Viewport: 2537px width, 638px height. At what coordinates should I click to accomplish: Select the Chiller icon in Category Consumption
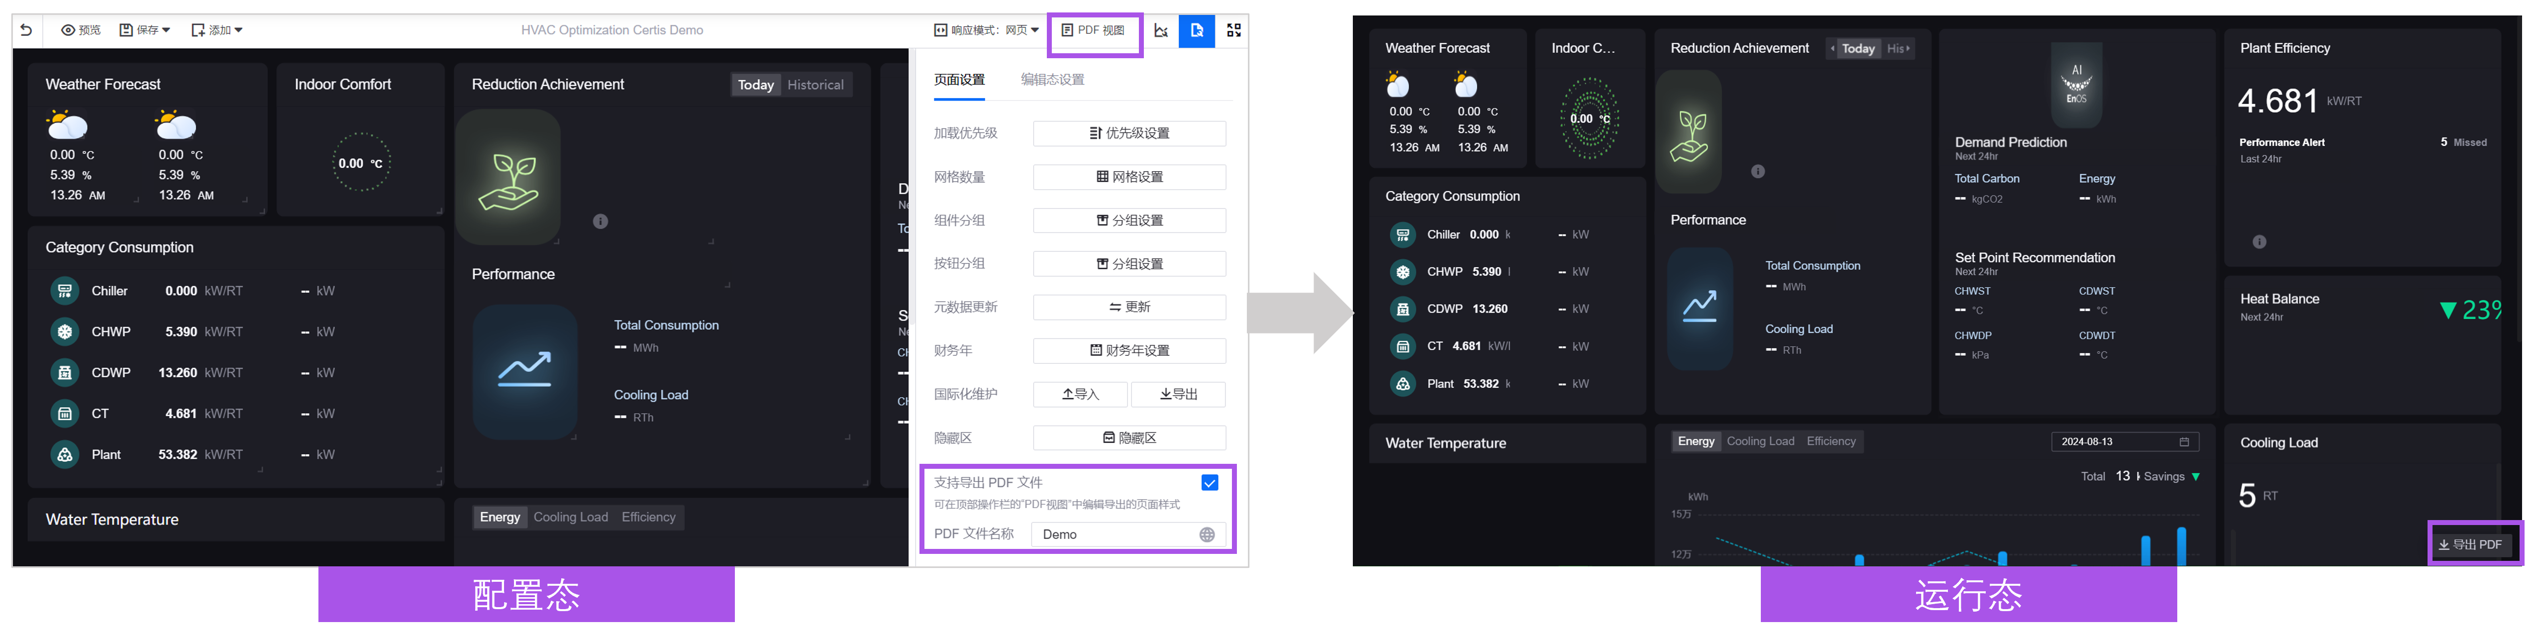tap(64, 291)
